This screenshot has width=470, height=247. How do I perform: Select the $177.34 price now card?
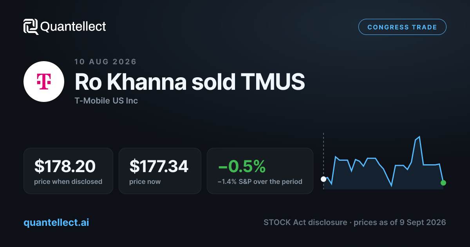point(160,171)
